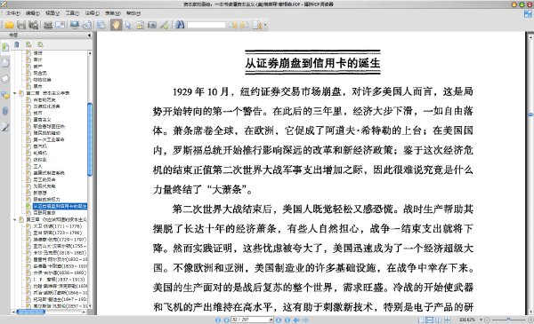Open the 帮助 menu
The width and height of the screenshot is (534, 324).
click(133, 13)
